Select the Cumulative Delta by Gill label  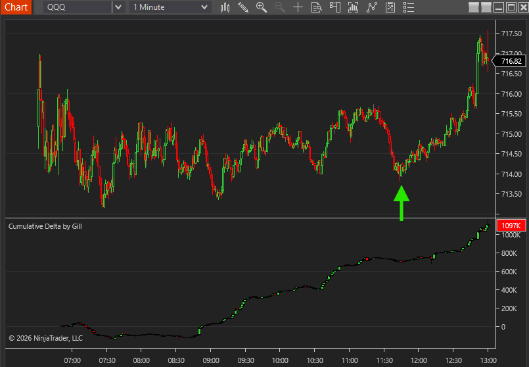pos(45,226)
